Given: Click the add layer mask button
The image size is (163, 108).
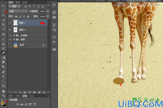Looking at the screenshot, I should pyautogui.click(x=25, y=93).
